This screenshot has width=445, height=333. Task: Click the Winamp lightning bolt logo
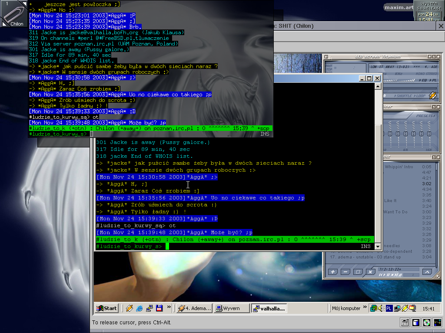pyautogui.click(x=432, y=95)
